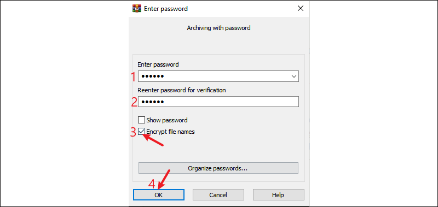Click the red number 2 annotation
This screenshot has height=207, width=438.
coord(134,102)
